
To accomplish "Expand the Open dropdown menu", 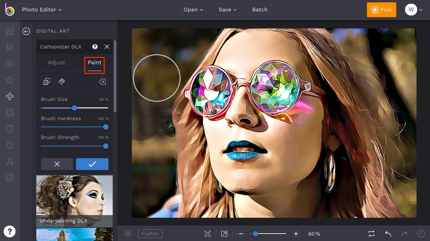I will point(194,10).
